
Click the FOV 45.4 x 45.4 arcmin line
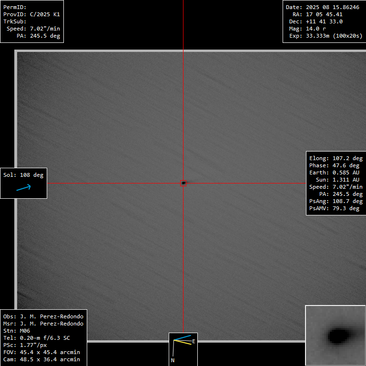41,352
